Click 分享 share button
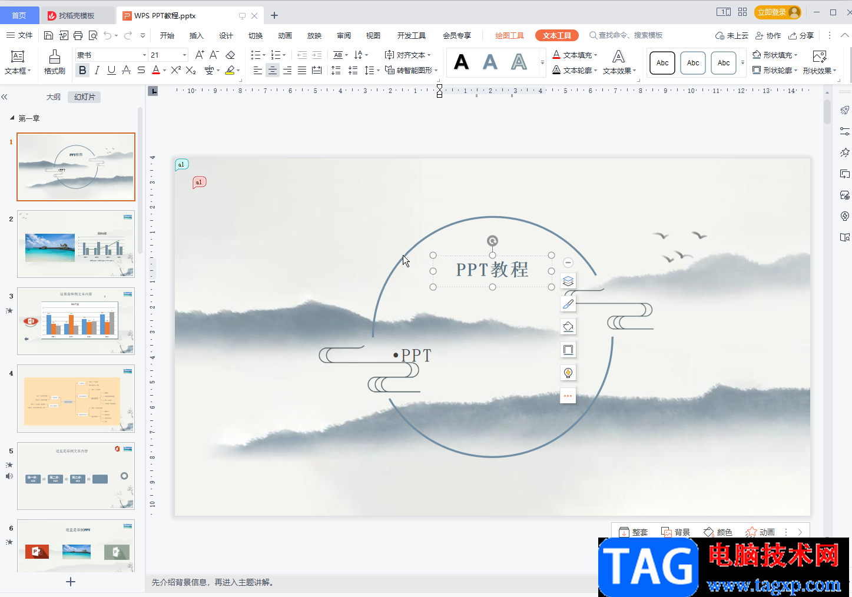 click(x=801, y=35)
